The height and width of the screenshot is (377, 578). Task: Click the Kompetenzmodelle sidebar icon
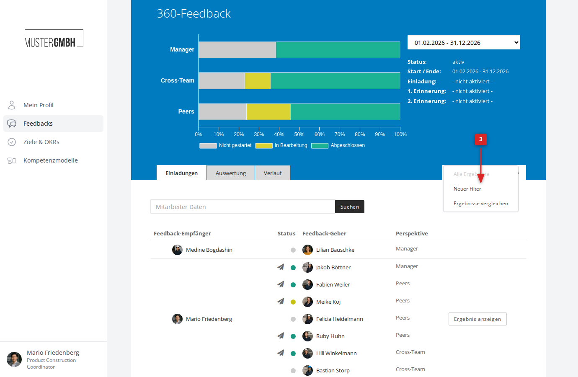click(12, 160)
